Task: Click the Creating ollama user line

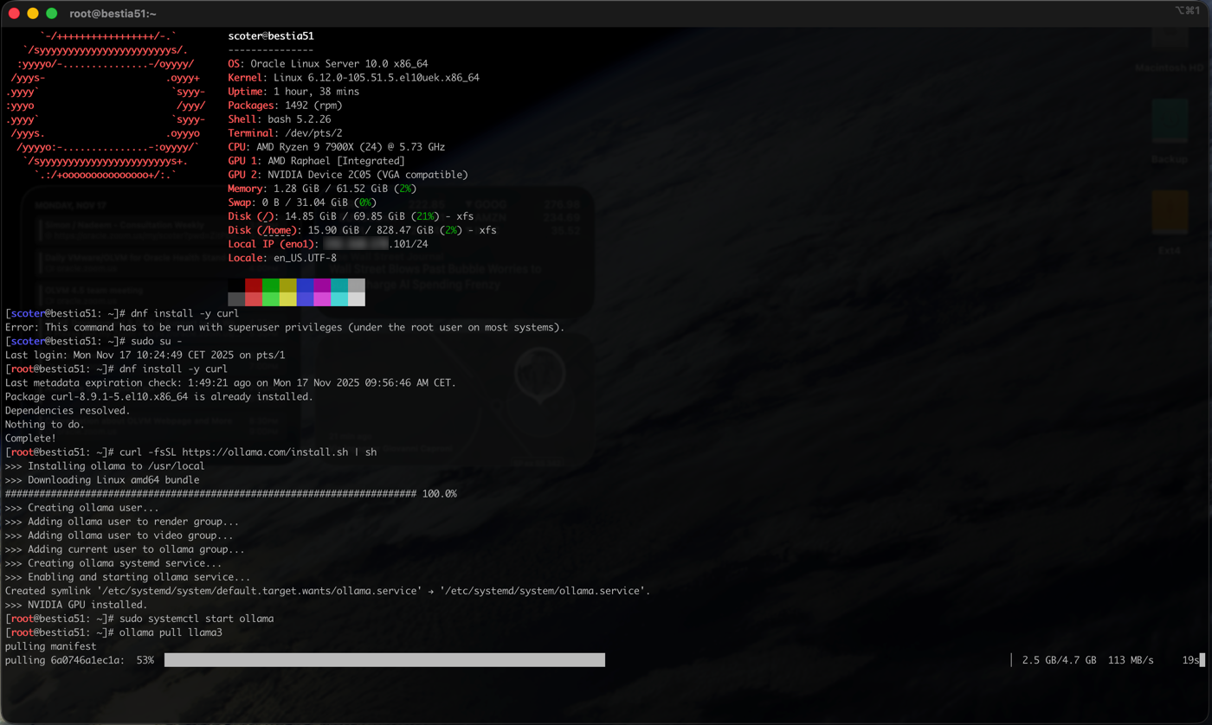Action: pyautogui.click(x=82, y=508)
